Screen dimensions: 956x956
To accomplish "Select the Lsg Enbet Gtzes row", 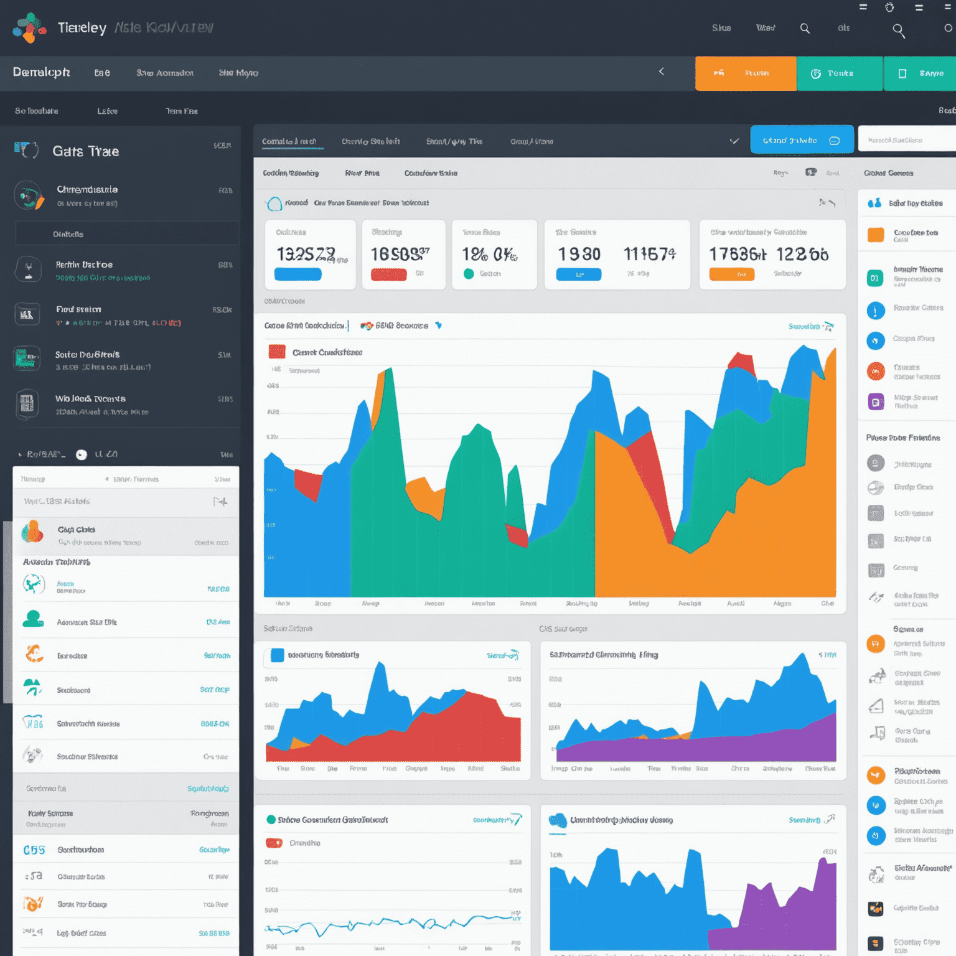I will click(126, 933).
